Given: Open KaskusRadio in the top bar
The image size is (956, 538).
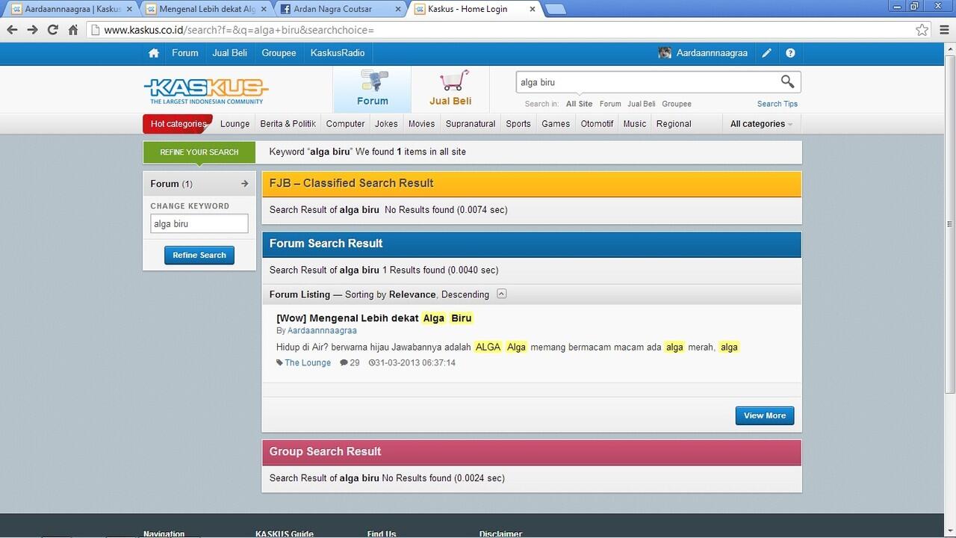Looking at the screenshot, I should pos(338,53).
